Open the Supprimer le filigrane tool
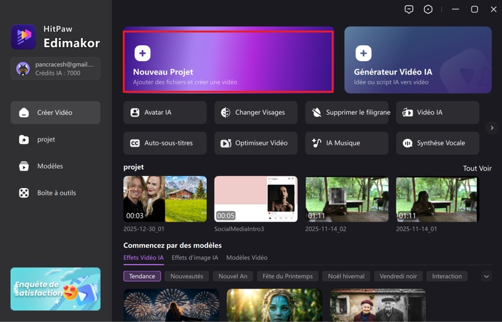Viewport: 502px width, 322px height. click(x=347, y=113)
